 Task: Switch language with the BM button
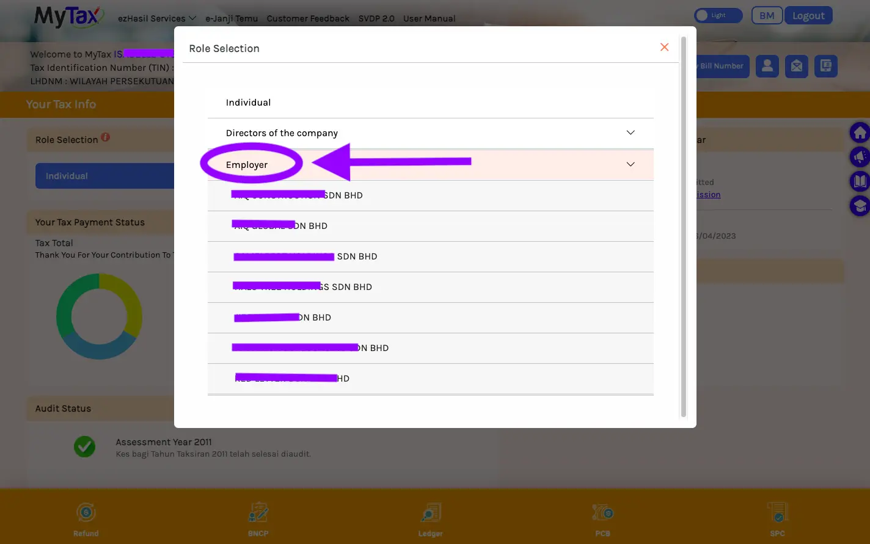(x=767, y=16)
